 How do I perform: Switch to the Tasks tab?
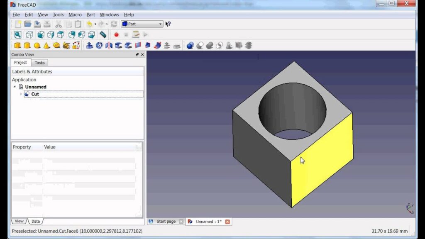[x=39, y=63]
